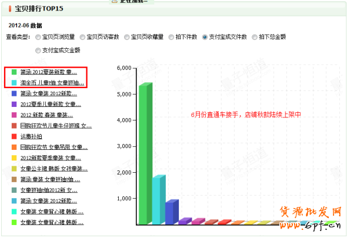The height and width of the screenshot is (238, 347).
Task: Open the 网购狂欢节儿童牛仔短裤 link
Action: tap(56, 126)
